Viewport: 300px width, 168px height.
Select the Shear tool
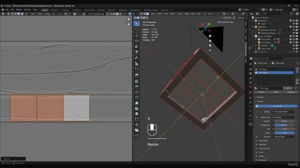tap(136, 130)
